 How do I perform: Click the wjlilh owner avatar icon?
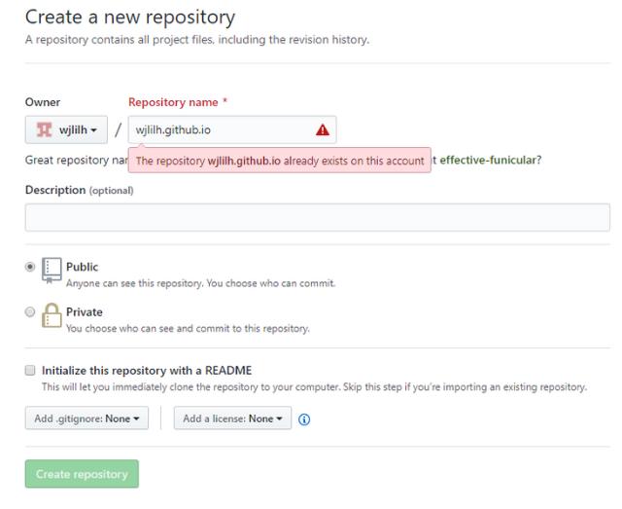click(x=43, y=130)
